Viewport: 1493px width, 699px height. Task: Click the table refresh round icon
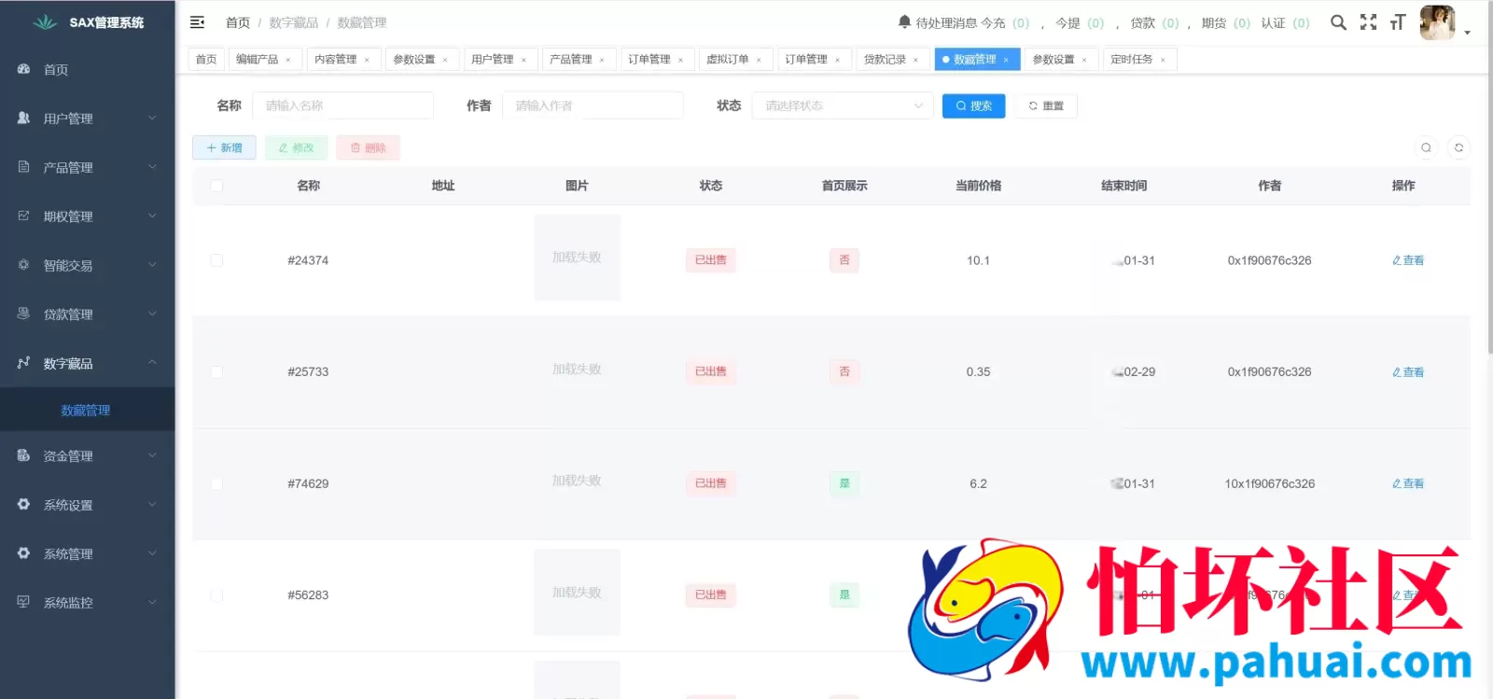(1458, 147)
